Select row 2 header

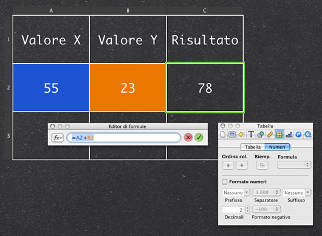pyautogui.click(x=9, y=87)
